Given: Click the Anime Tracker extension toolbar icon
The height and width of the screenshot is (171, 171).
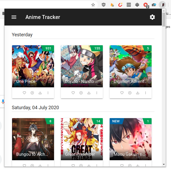Looking at the screenshot, I should [x=162, y=5].
